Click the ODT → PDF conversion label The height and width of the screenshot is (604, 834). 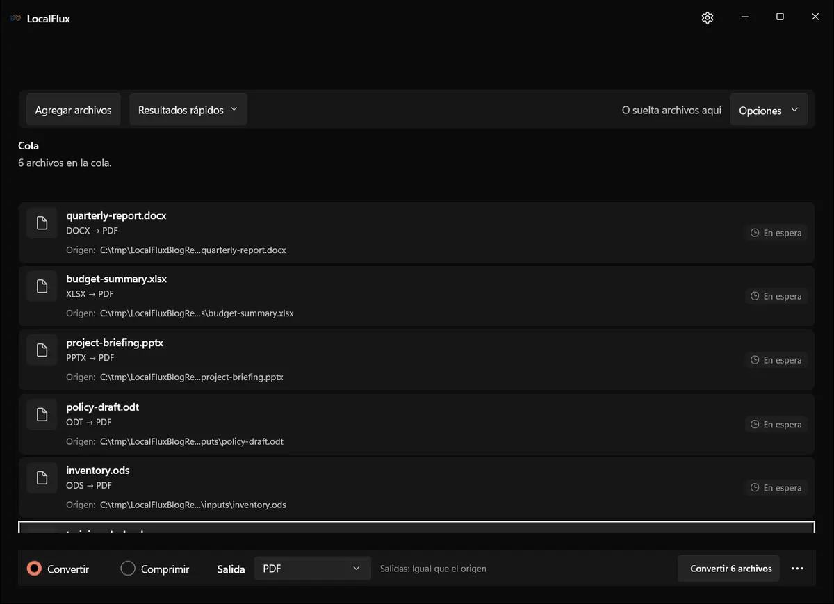pyautogui.click(x=88, y=422)
